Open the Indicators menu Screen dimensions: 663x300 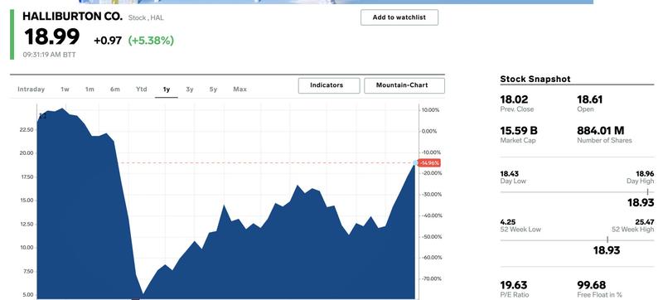coord(329,85)
